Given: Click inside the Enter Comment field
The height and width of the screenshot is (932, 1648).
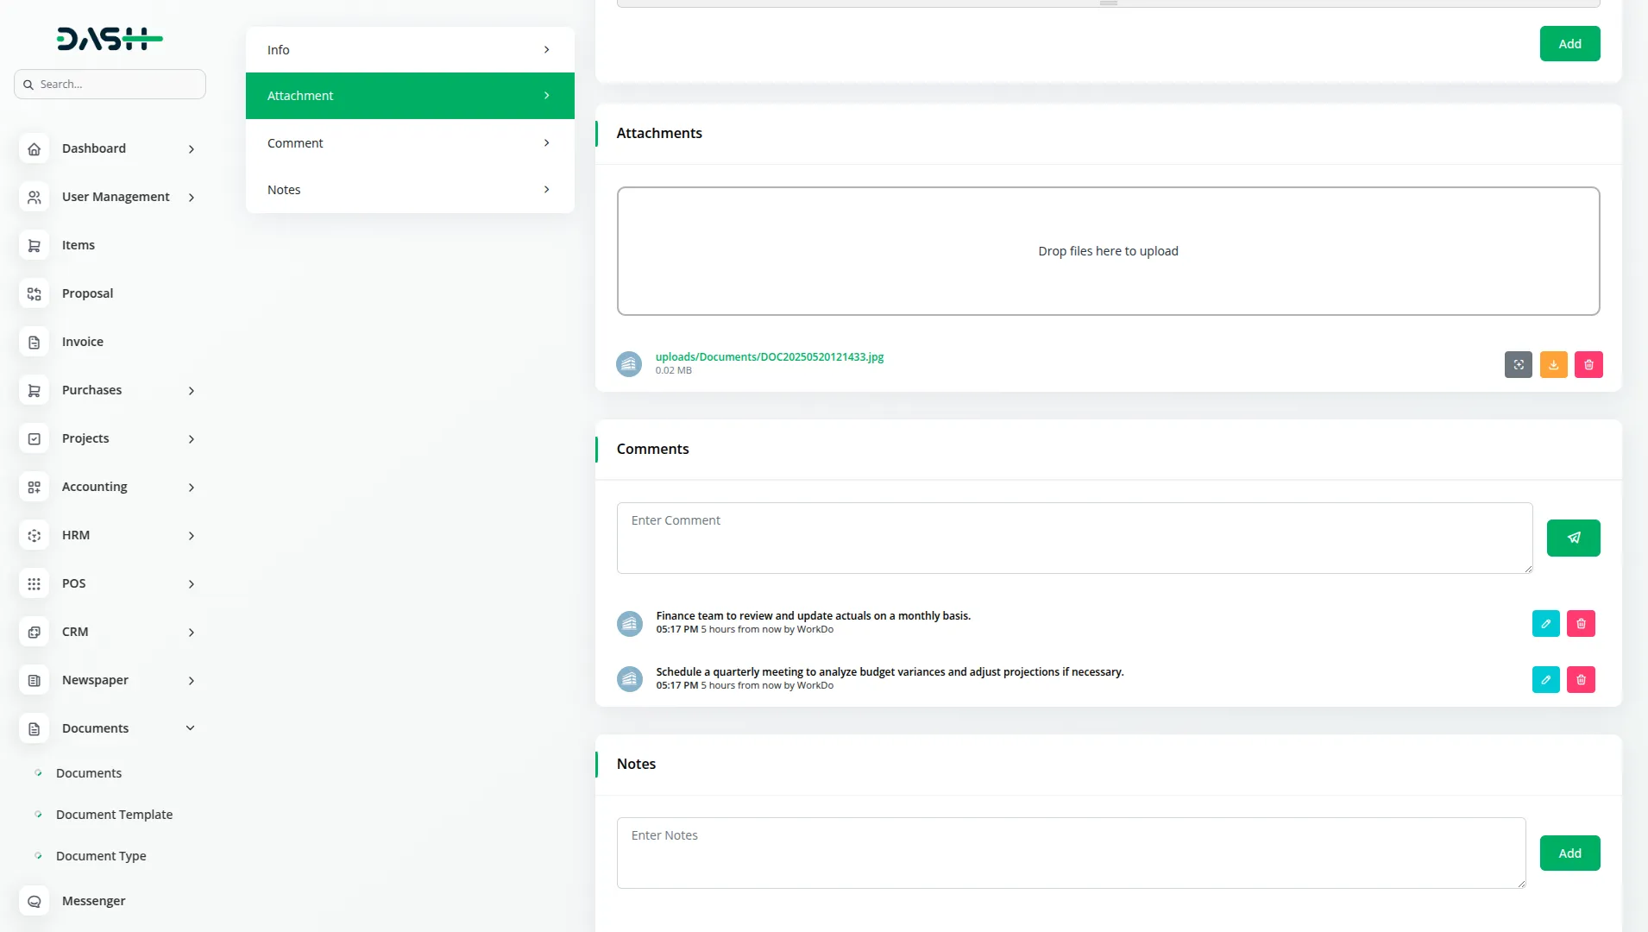Looking at the screenshot, I should (1073, 538).
